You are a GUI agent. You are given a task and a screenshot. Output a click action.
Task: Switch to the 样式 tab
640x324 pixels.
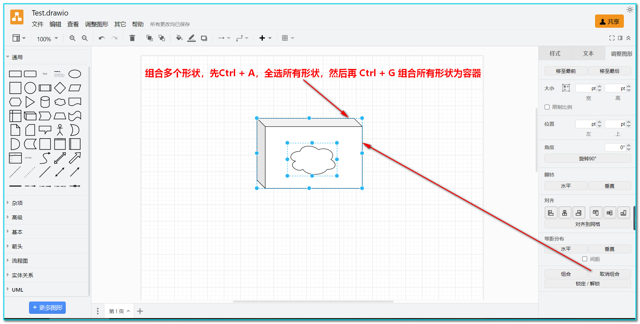[x=555, y=53]
